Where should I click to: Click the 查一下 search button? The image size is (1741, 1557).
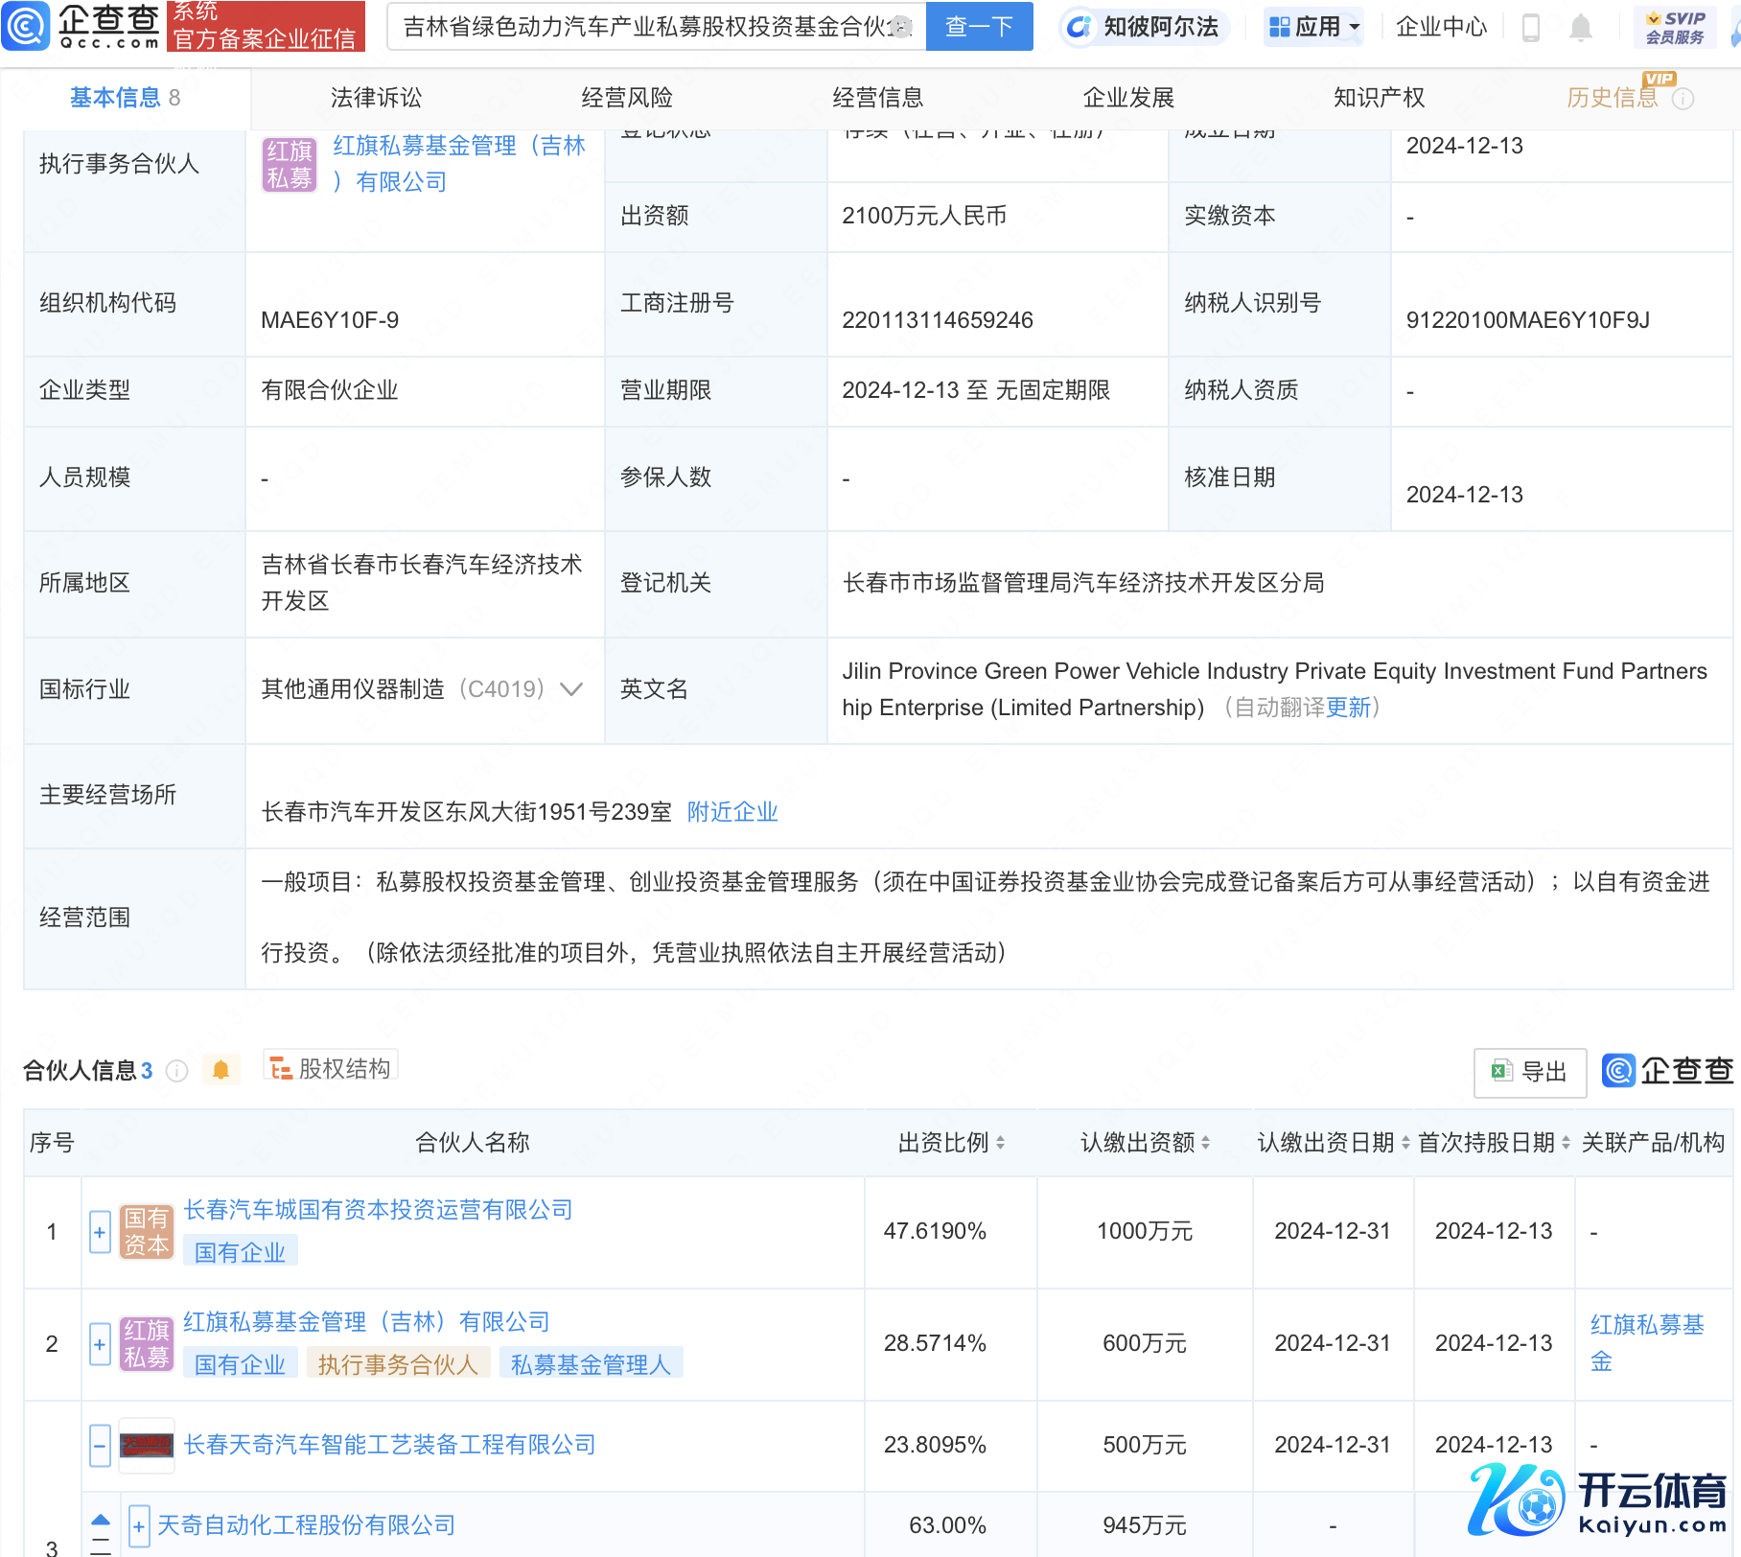(x=979, y=27)
